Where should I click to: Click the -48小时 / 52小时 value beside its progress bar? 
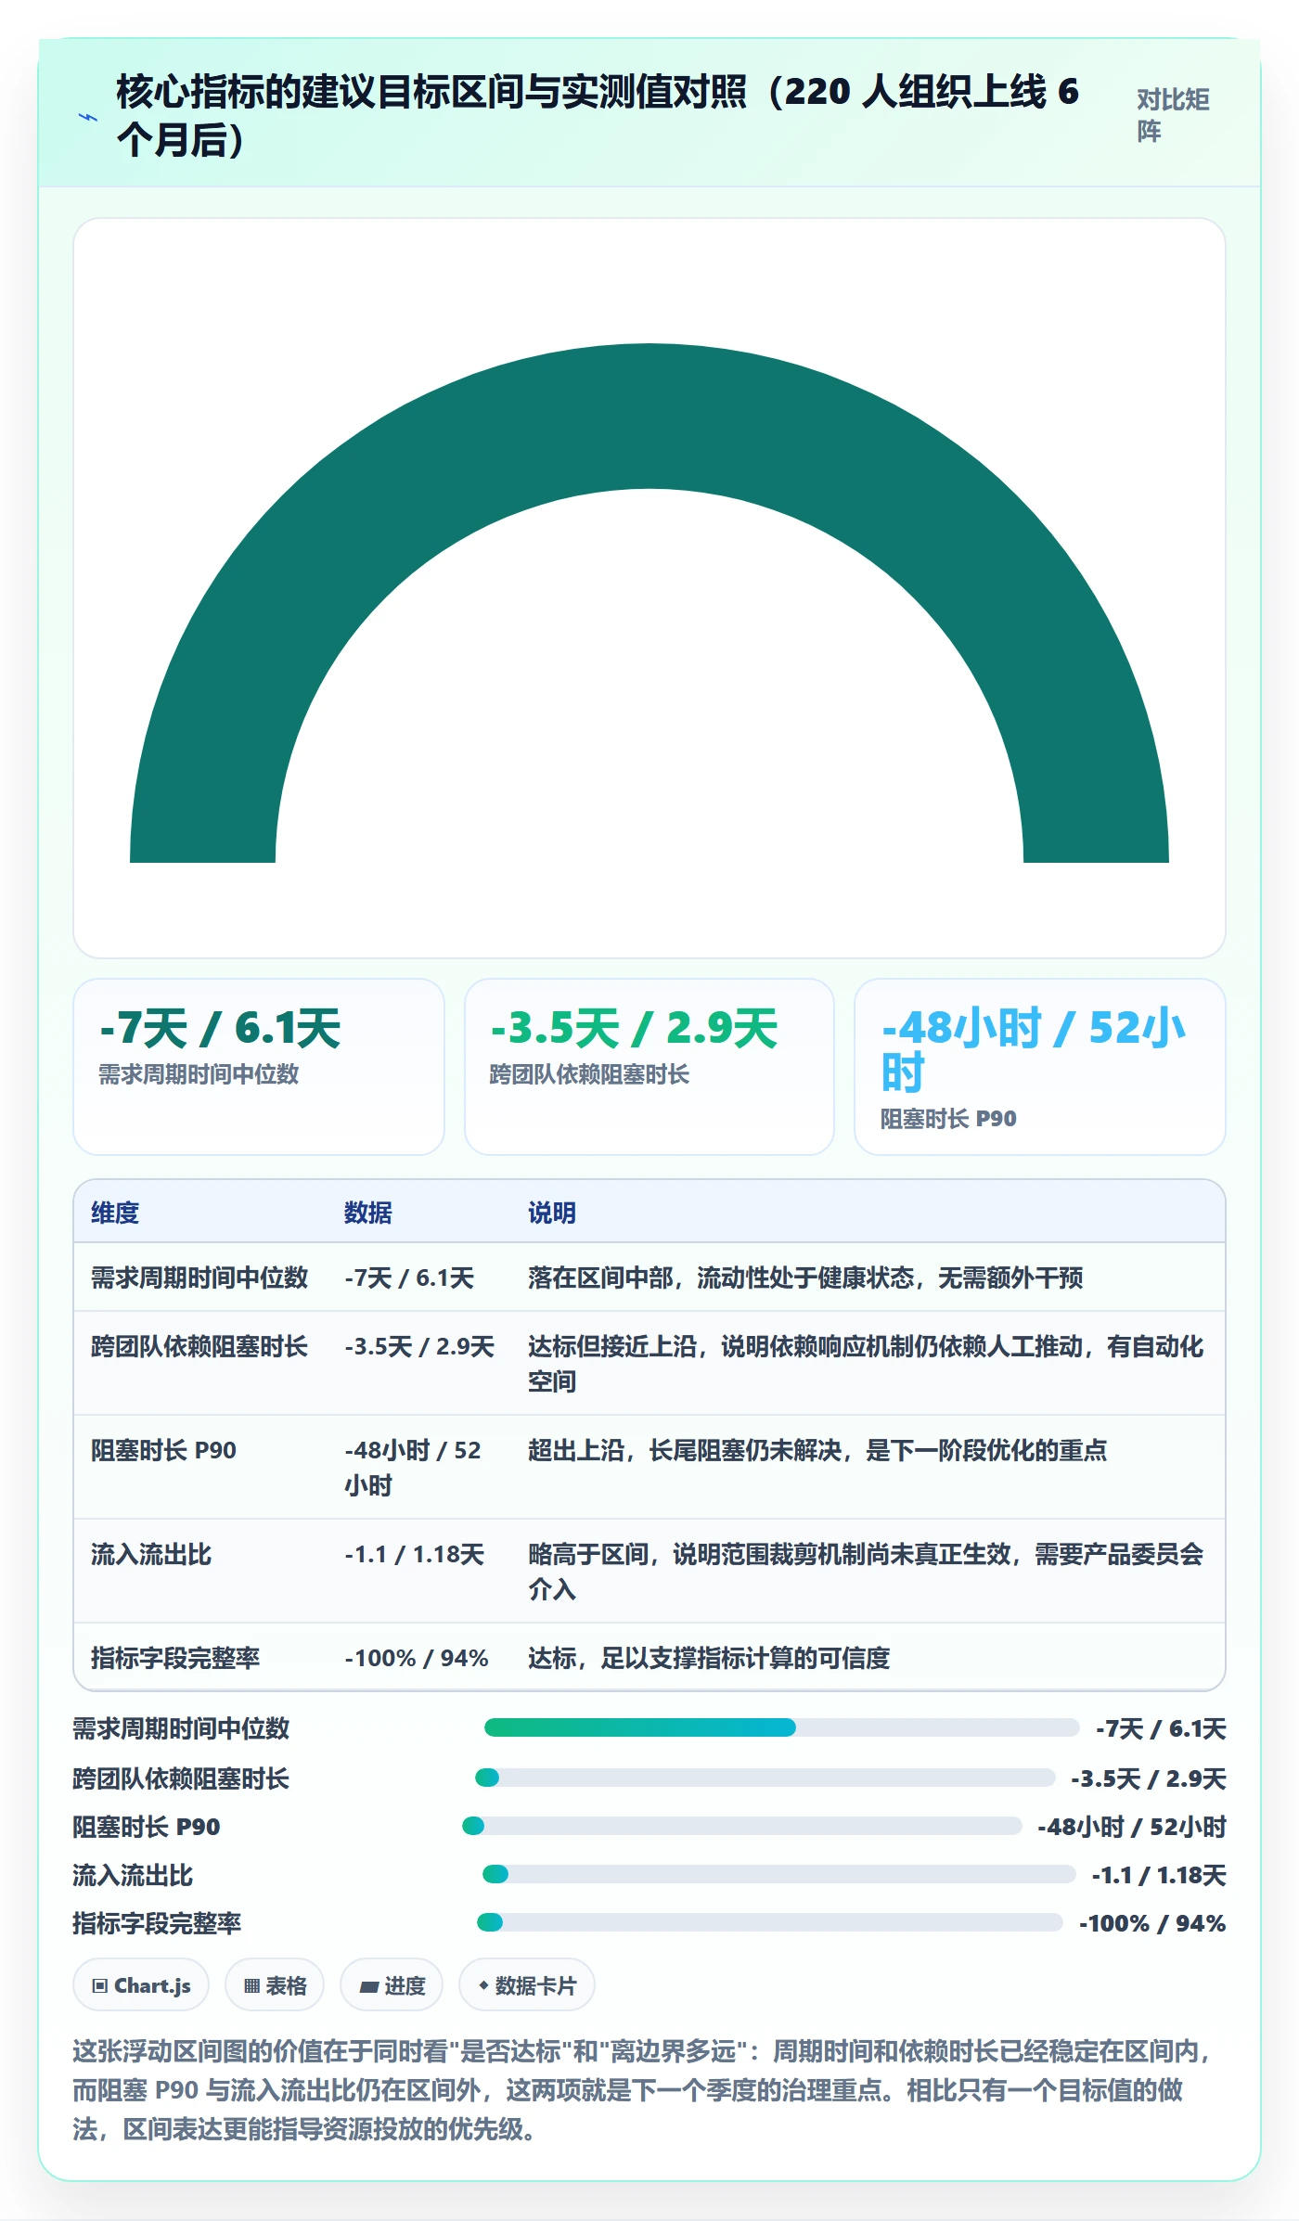pyautogui.click(x=1132, y=1827)
